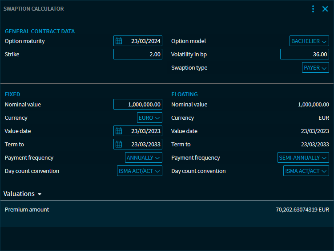Viewport: 334px width, 251px height.
Task: Close the Swaption Calculator panel
Action: pos(325,9)
